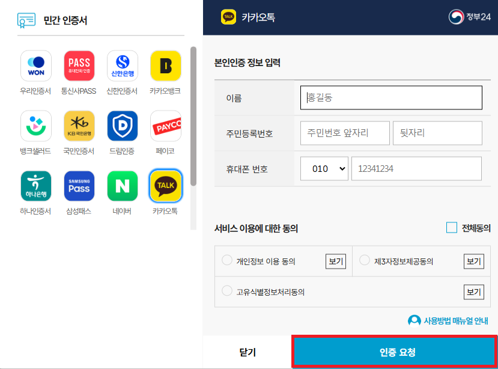
Task: Select the Hana Bank certificate icon
Action: (36, 186)
